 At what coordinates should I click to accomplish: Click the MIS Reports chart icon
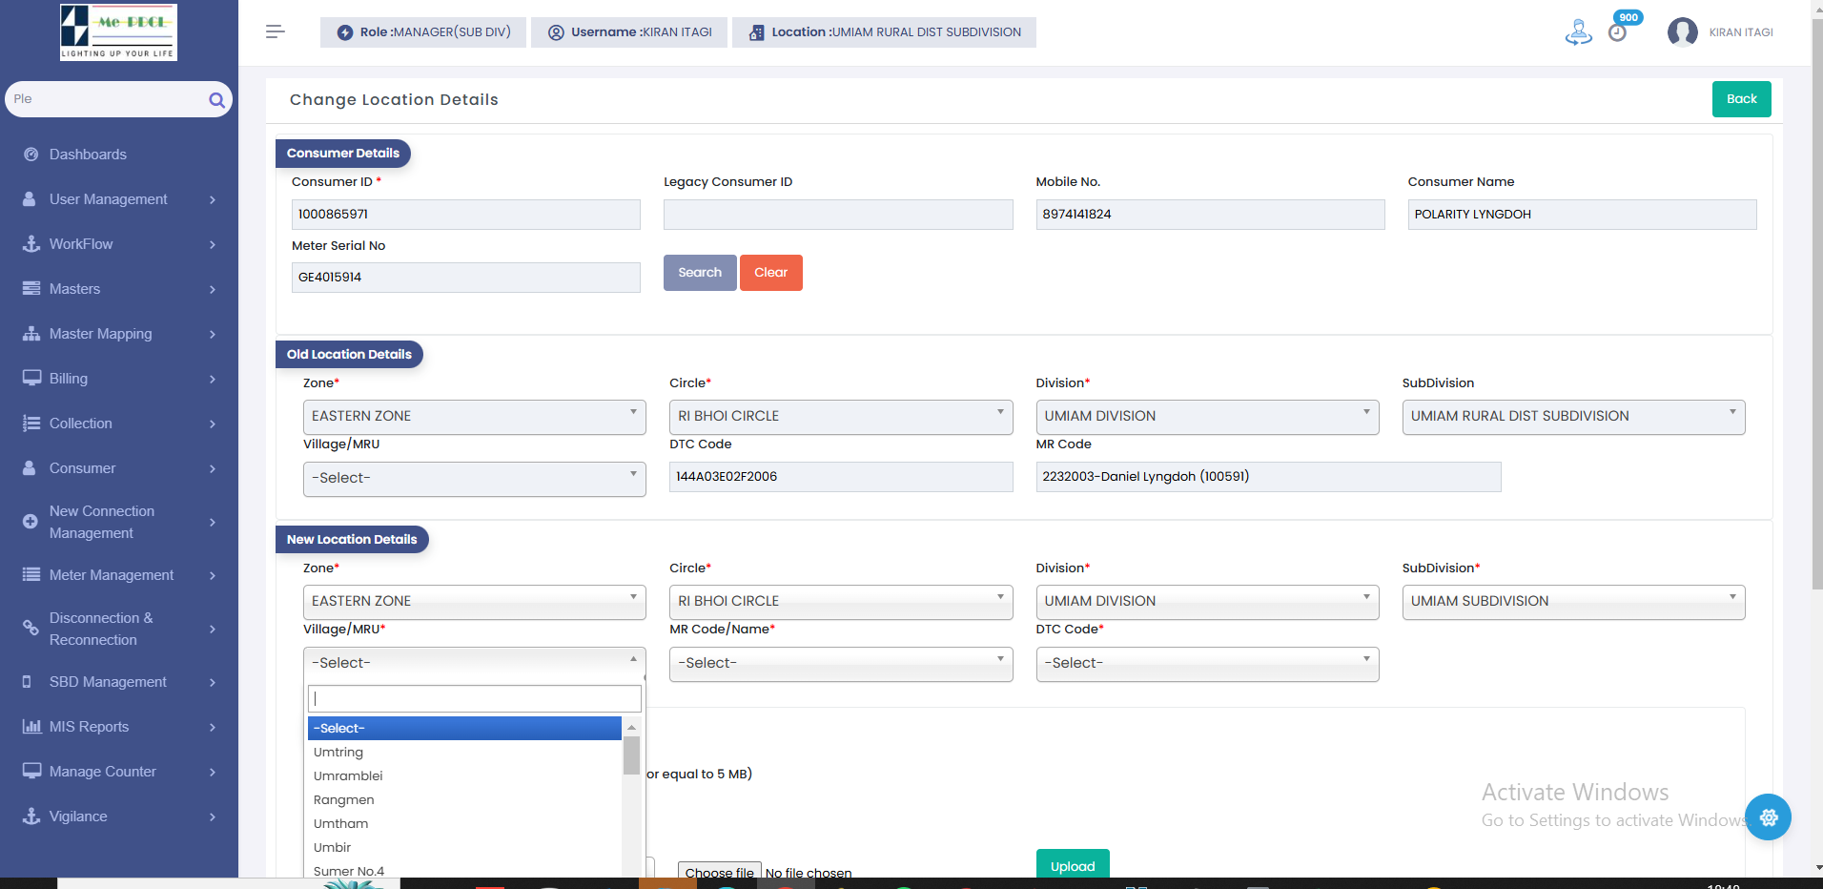[x=31, y=727]
